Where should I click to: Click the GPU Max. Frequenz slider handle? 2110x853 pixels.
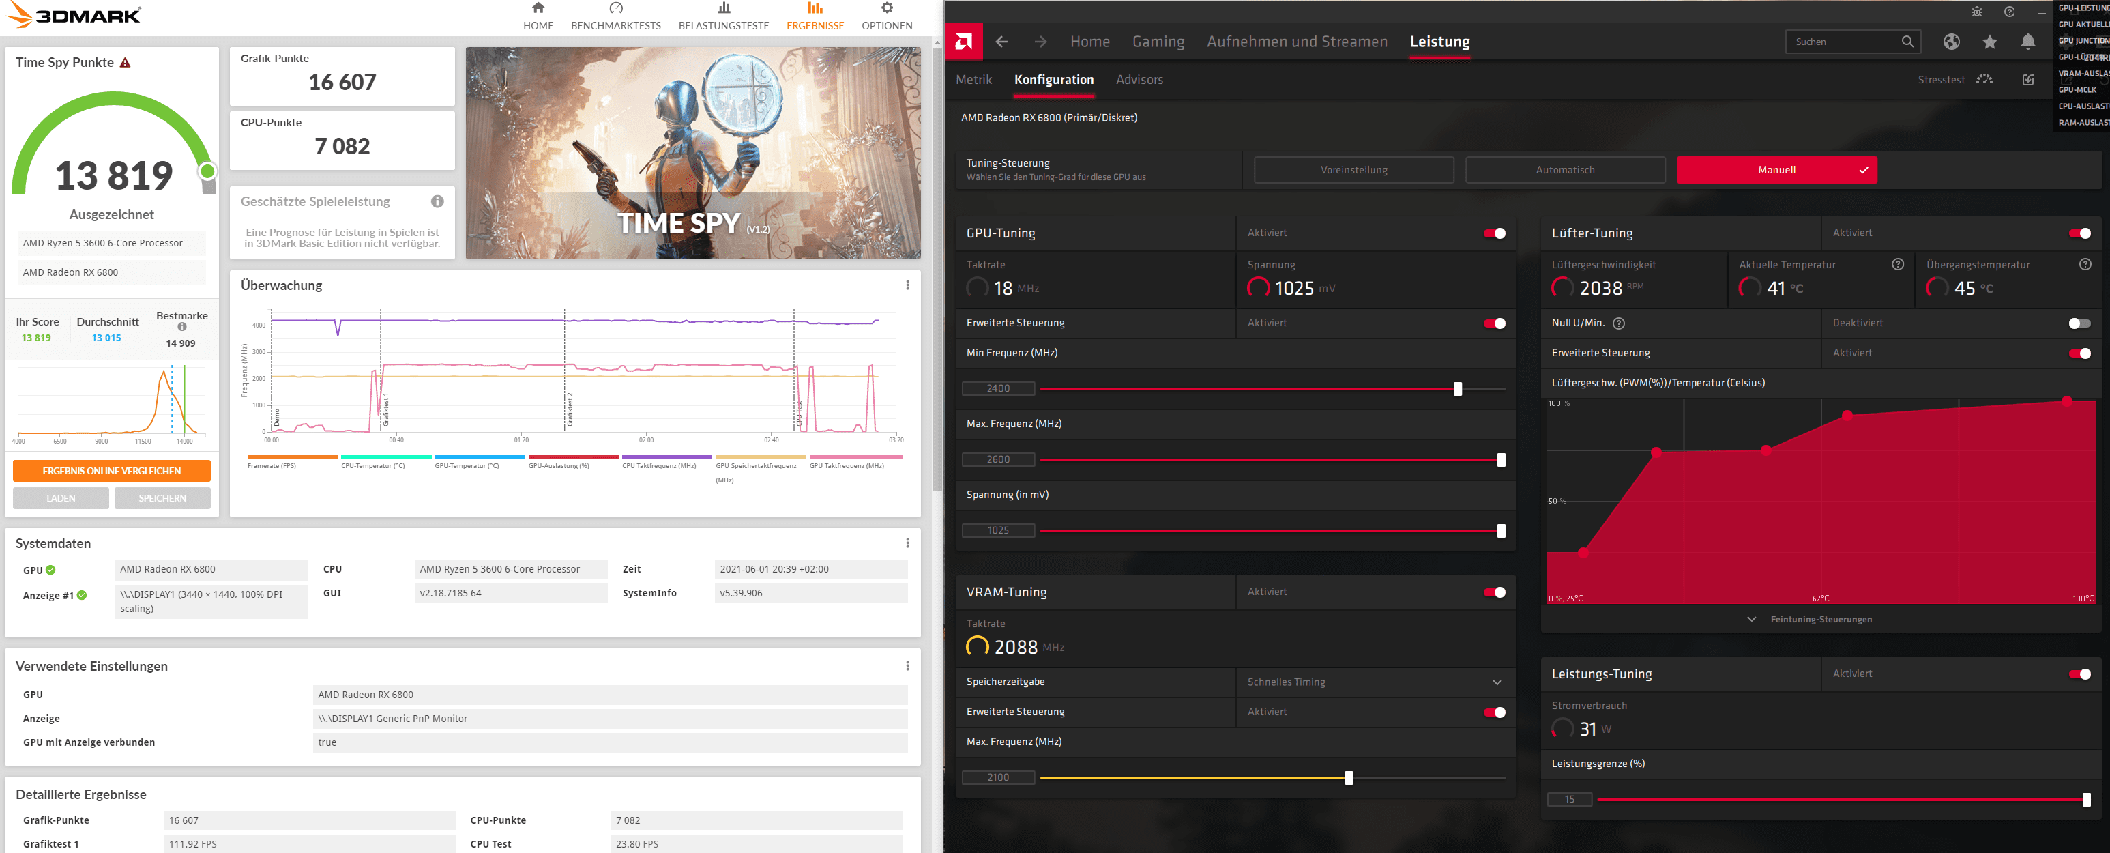tap(1501, 461)
